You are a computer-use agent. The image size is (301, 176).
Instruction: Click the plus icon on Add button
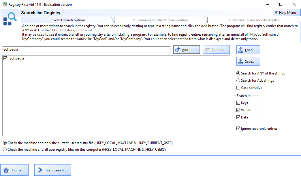click(178, 49)
